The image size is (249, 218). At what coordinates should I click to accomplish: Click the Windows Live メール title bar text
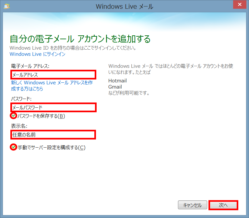pos(124,6)
